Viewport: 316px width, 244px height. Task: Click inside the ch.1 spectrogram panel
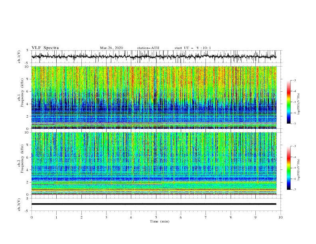154,97
